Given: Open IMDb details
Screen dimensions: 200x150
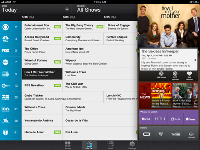Looking at the screenshot, I should point(147,134).
